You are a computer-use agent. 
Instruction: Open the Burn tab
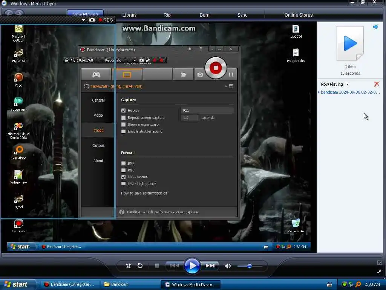(205, 15)
